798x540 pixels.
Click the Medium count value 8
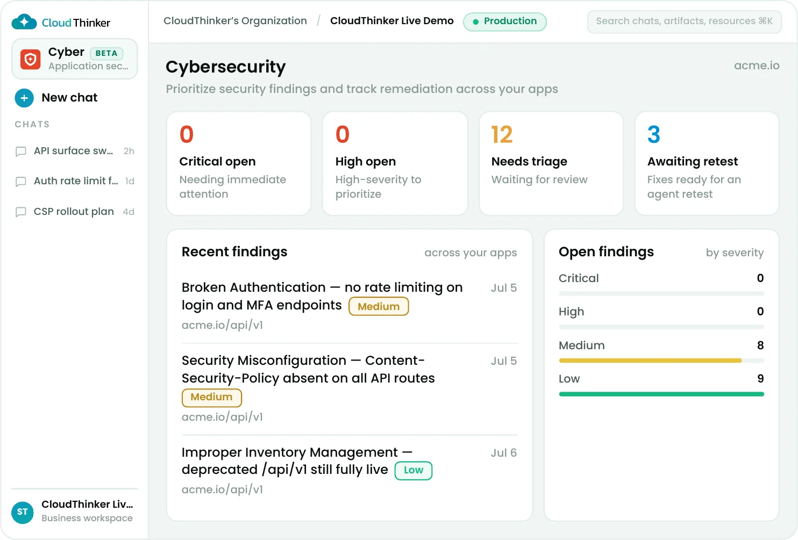tap(760, 345)
